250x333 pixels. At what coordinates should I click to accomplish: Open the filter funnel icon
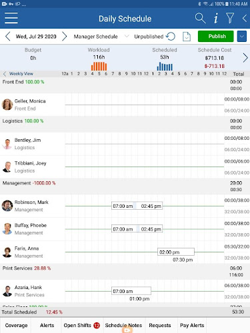[230, 18]
